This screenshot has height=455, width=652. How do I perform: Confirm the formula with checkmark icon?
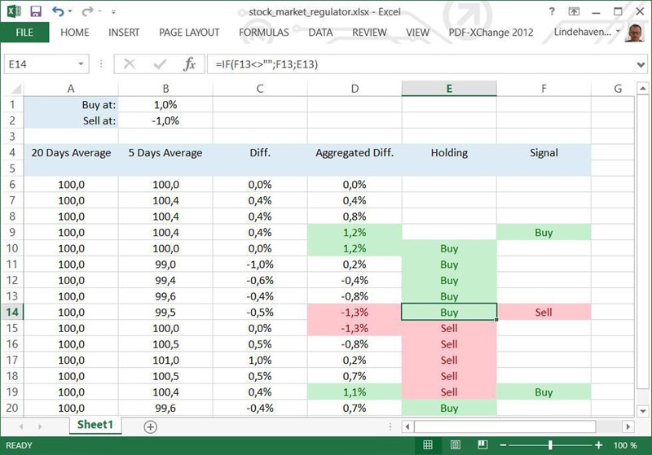pos(159,63)
